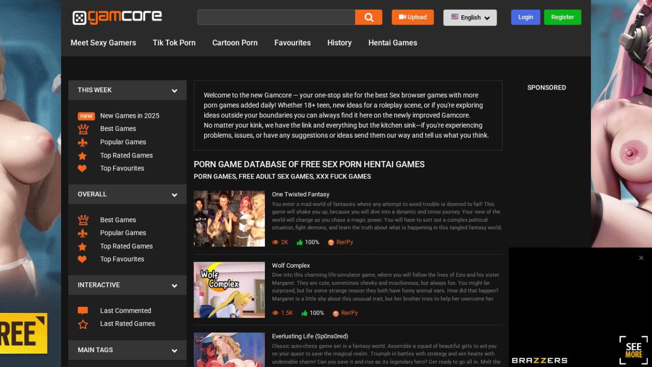This screenshot has width=652, height=367.
Task: Select the outlined star for Last Rated Games
Action: [83, 323]
